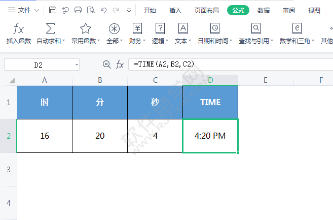Select column F header
This screenshot has height=220, width=333.
pos(313,80)
